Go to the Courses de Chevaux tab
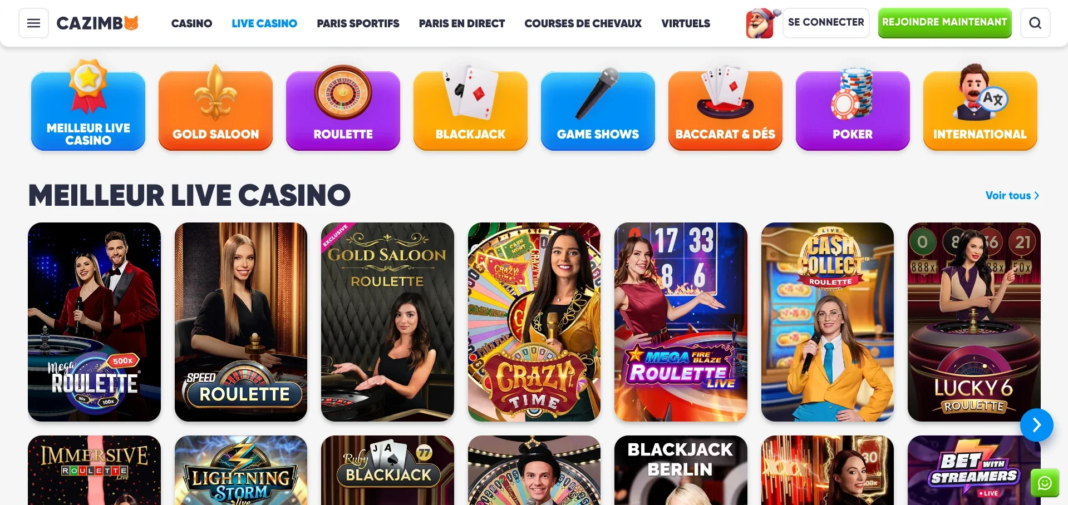The width and height of the screenshot is (1068, 505). pos(583,23)
